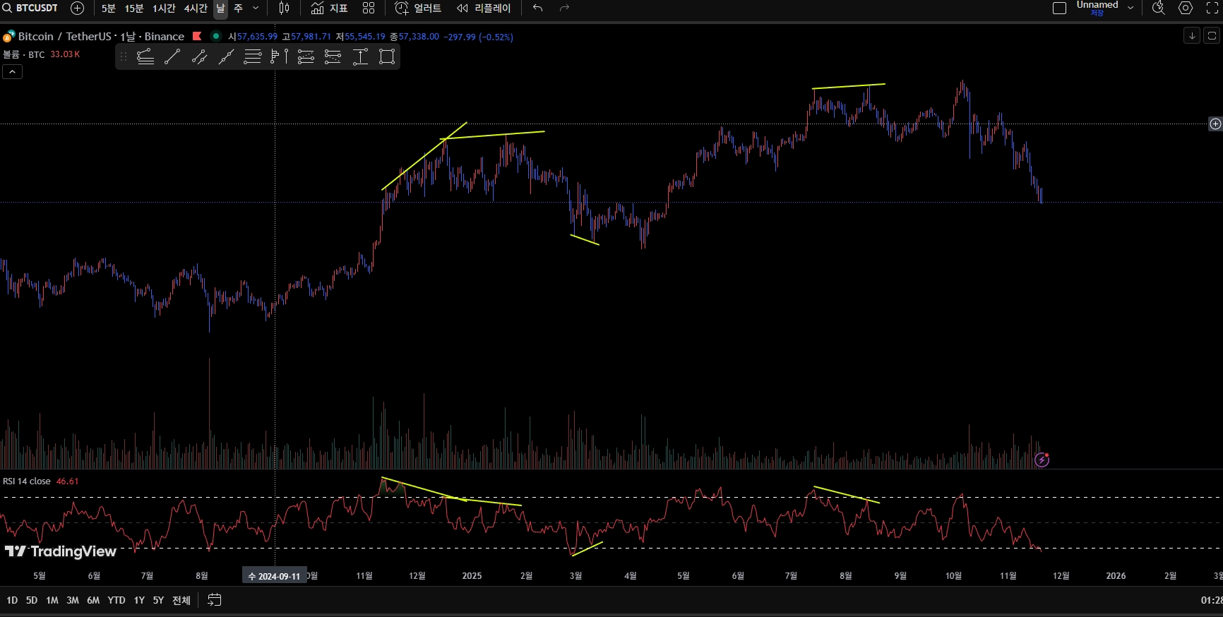Toggle the flagged symbol red flag

197,36
